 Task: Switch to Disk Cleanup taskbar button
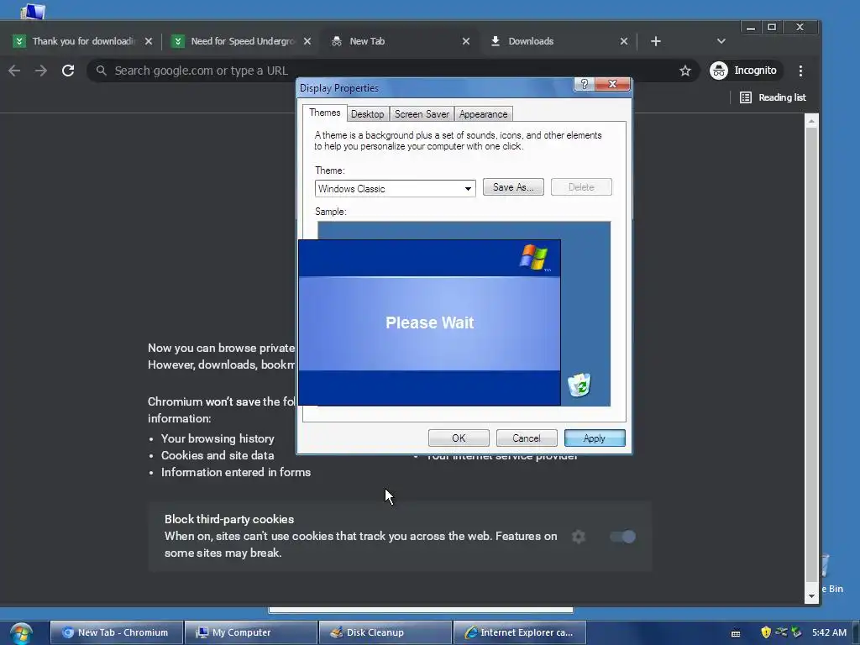385,632
